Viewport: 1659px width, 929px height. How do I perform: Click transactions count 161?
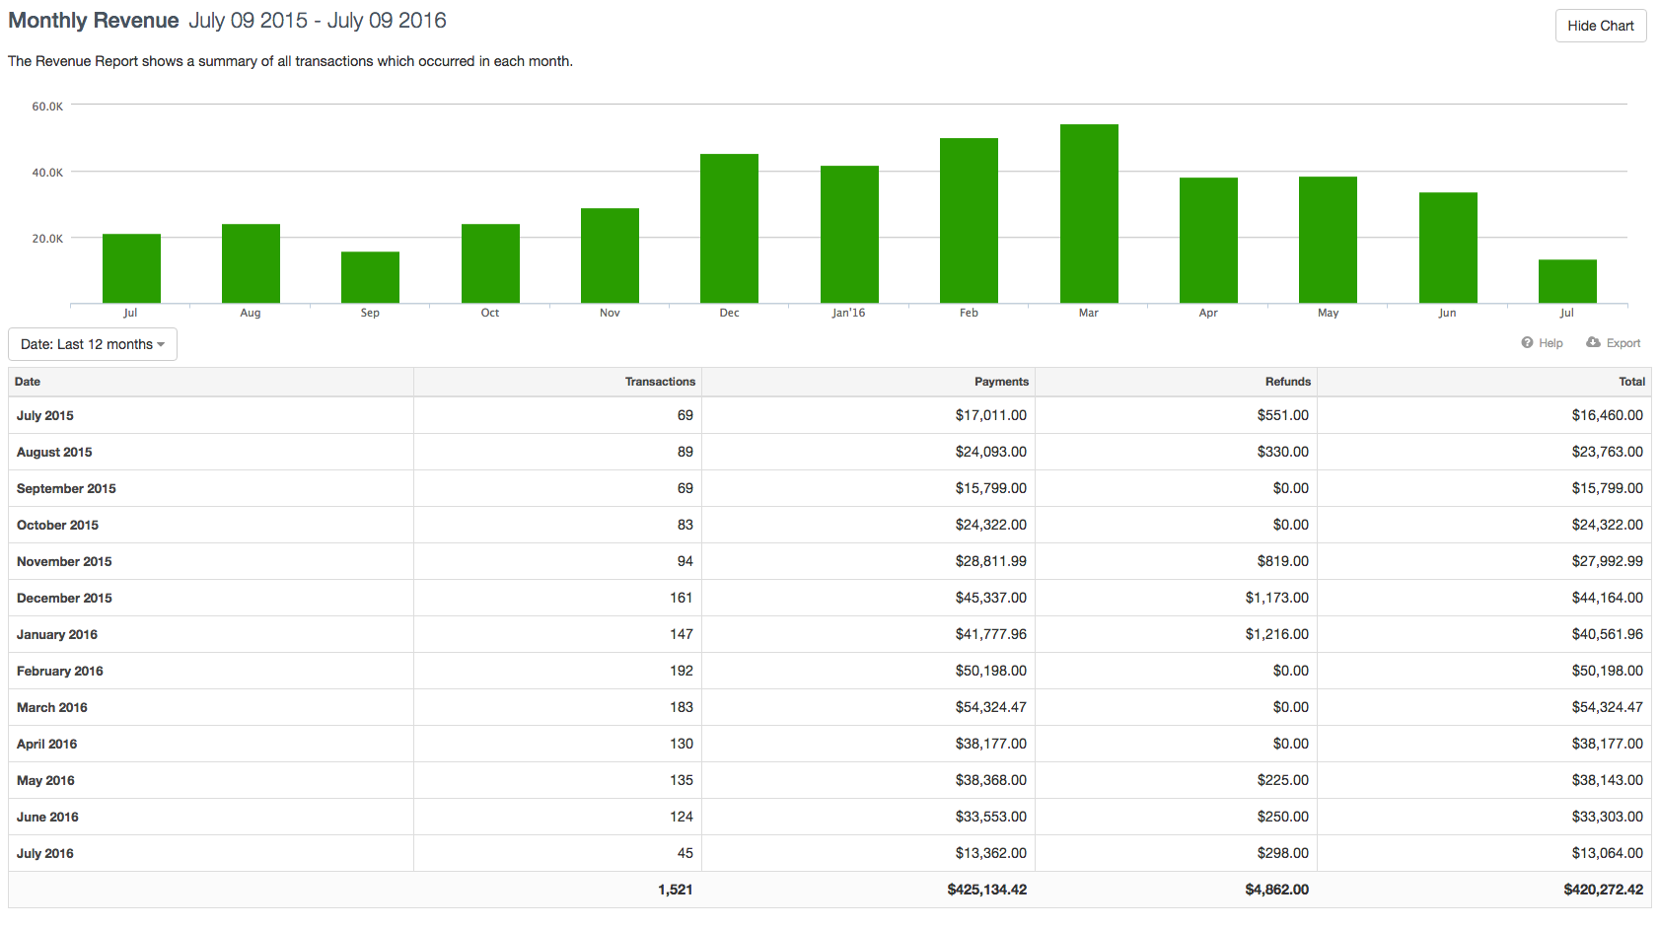[x=682, y=598]
